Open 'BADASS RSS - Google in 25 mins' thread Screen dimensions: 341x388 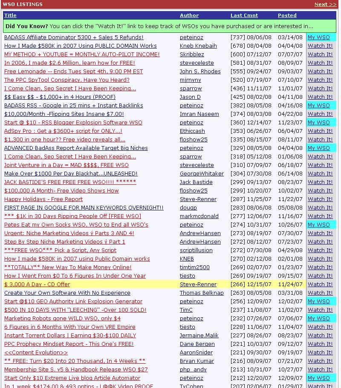(x=74, y=106)
